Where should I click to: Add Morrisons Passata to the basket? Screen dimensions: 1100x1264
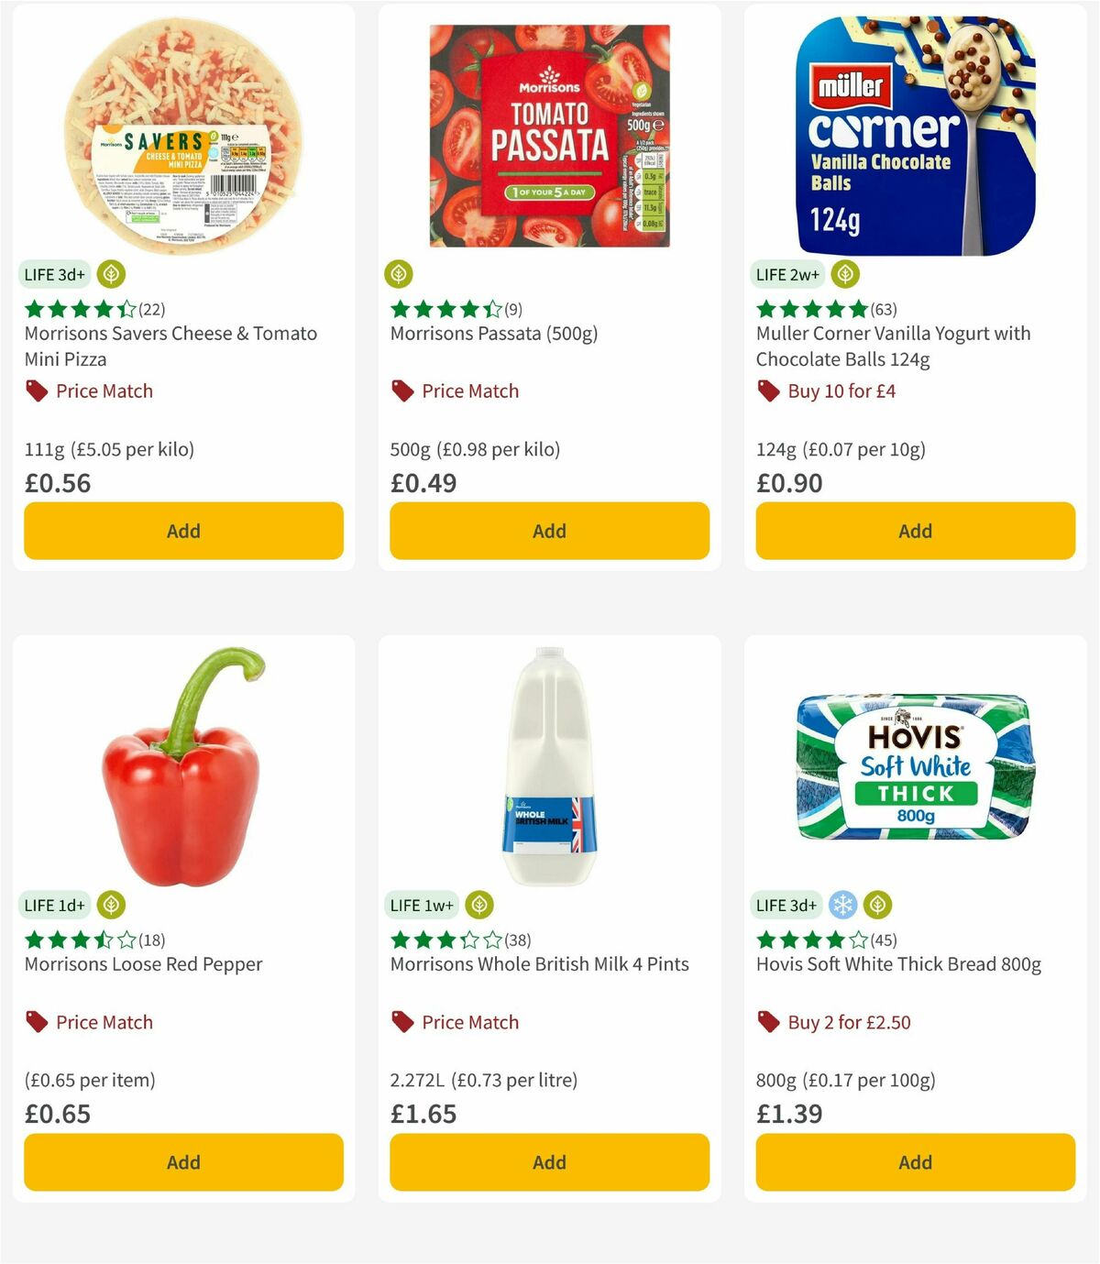point(549,530)
